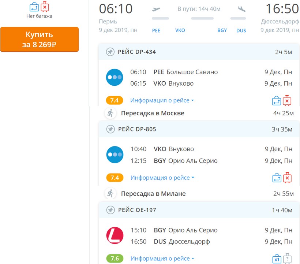
Task: Click the red Laudamotion logo for OE-197
Action: [115, 235]
